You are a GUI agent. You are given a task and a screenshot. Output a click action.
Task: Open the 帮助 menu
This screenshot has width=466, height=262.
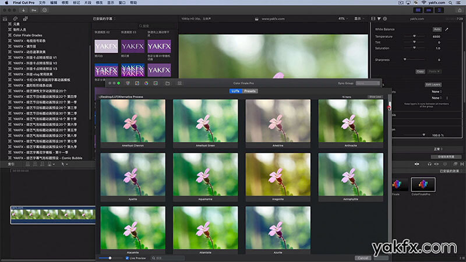[133, 3]
